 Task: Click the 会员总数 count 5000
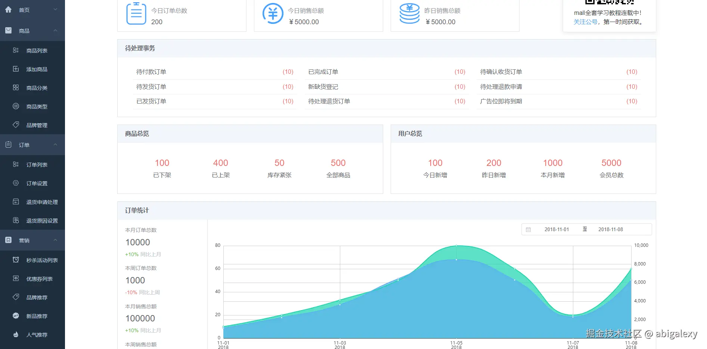coord(611,163)
